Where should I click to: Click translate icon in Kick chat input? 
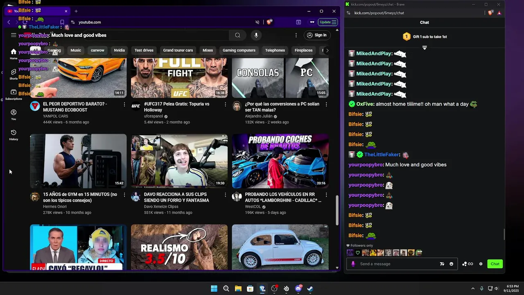pyautogui.click(x=442, y=264)
